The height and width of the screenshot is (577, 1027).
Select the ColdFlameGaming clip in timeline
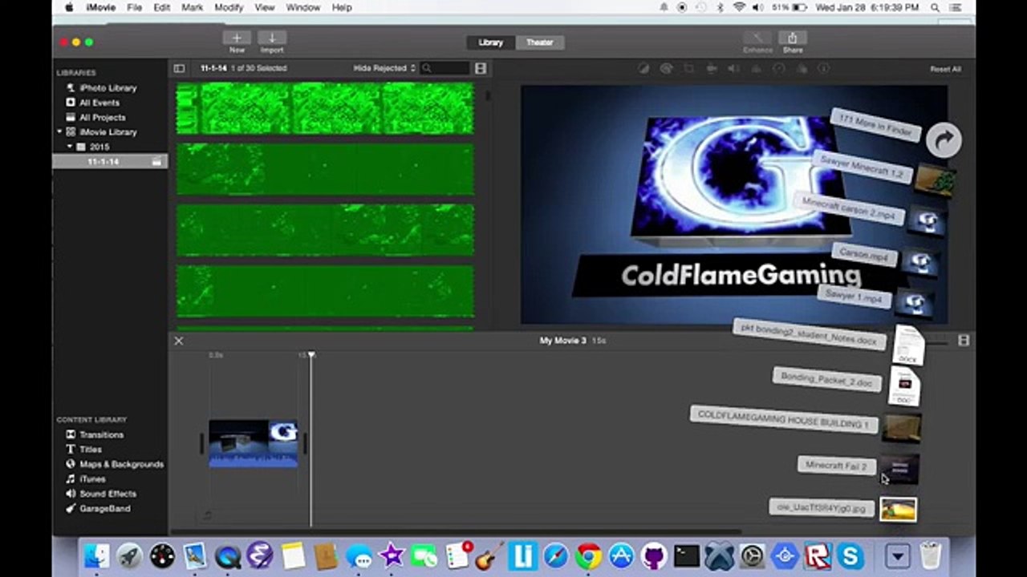254,443
